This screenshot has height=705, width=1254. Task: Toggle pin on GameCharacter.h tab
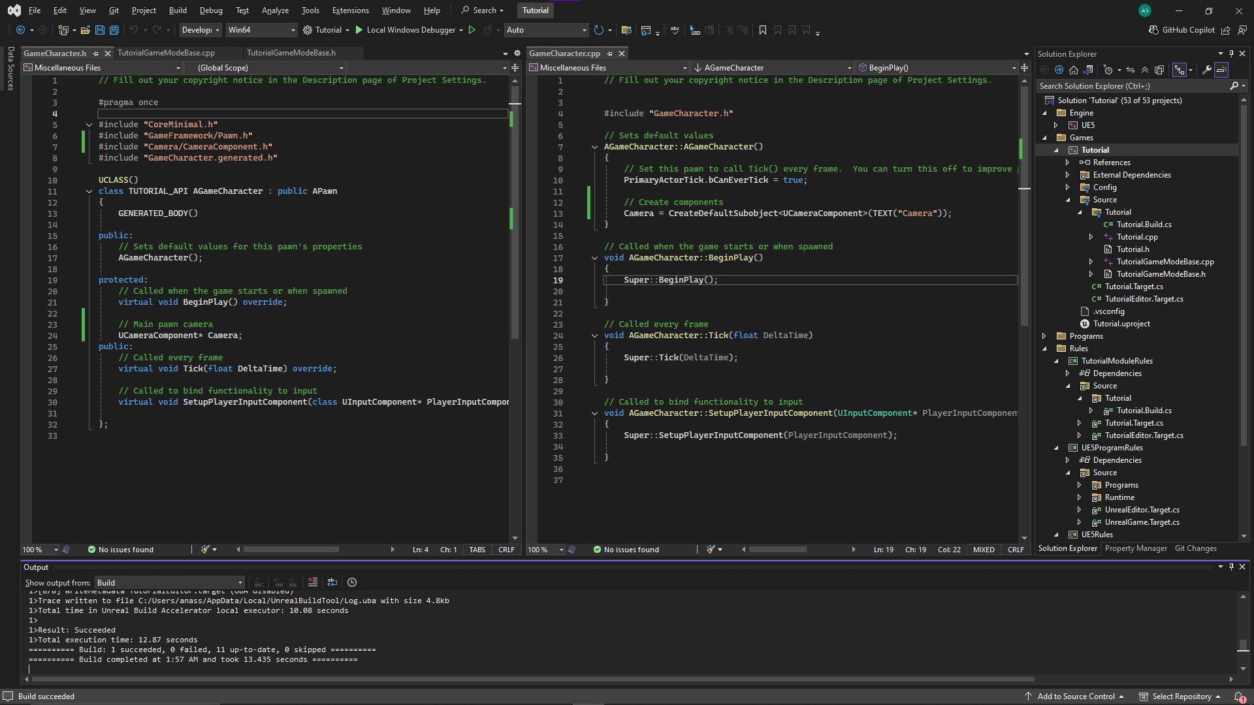pos(96,54)
